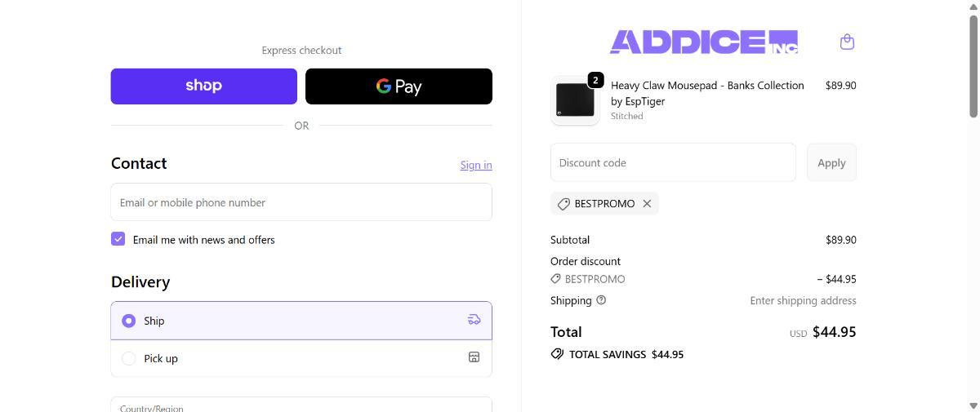Select the Ship delivery option
Screen dimensions: 980x412
(x=128, y=321)
